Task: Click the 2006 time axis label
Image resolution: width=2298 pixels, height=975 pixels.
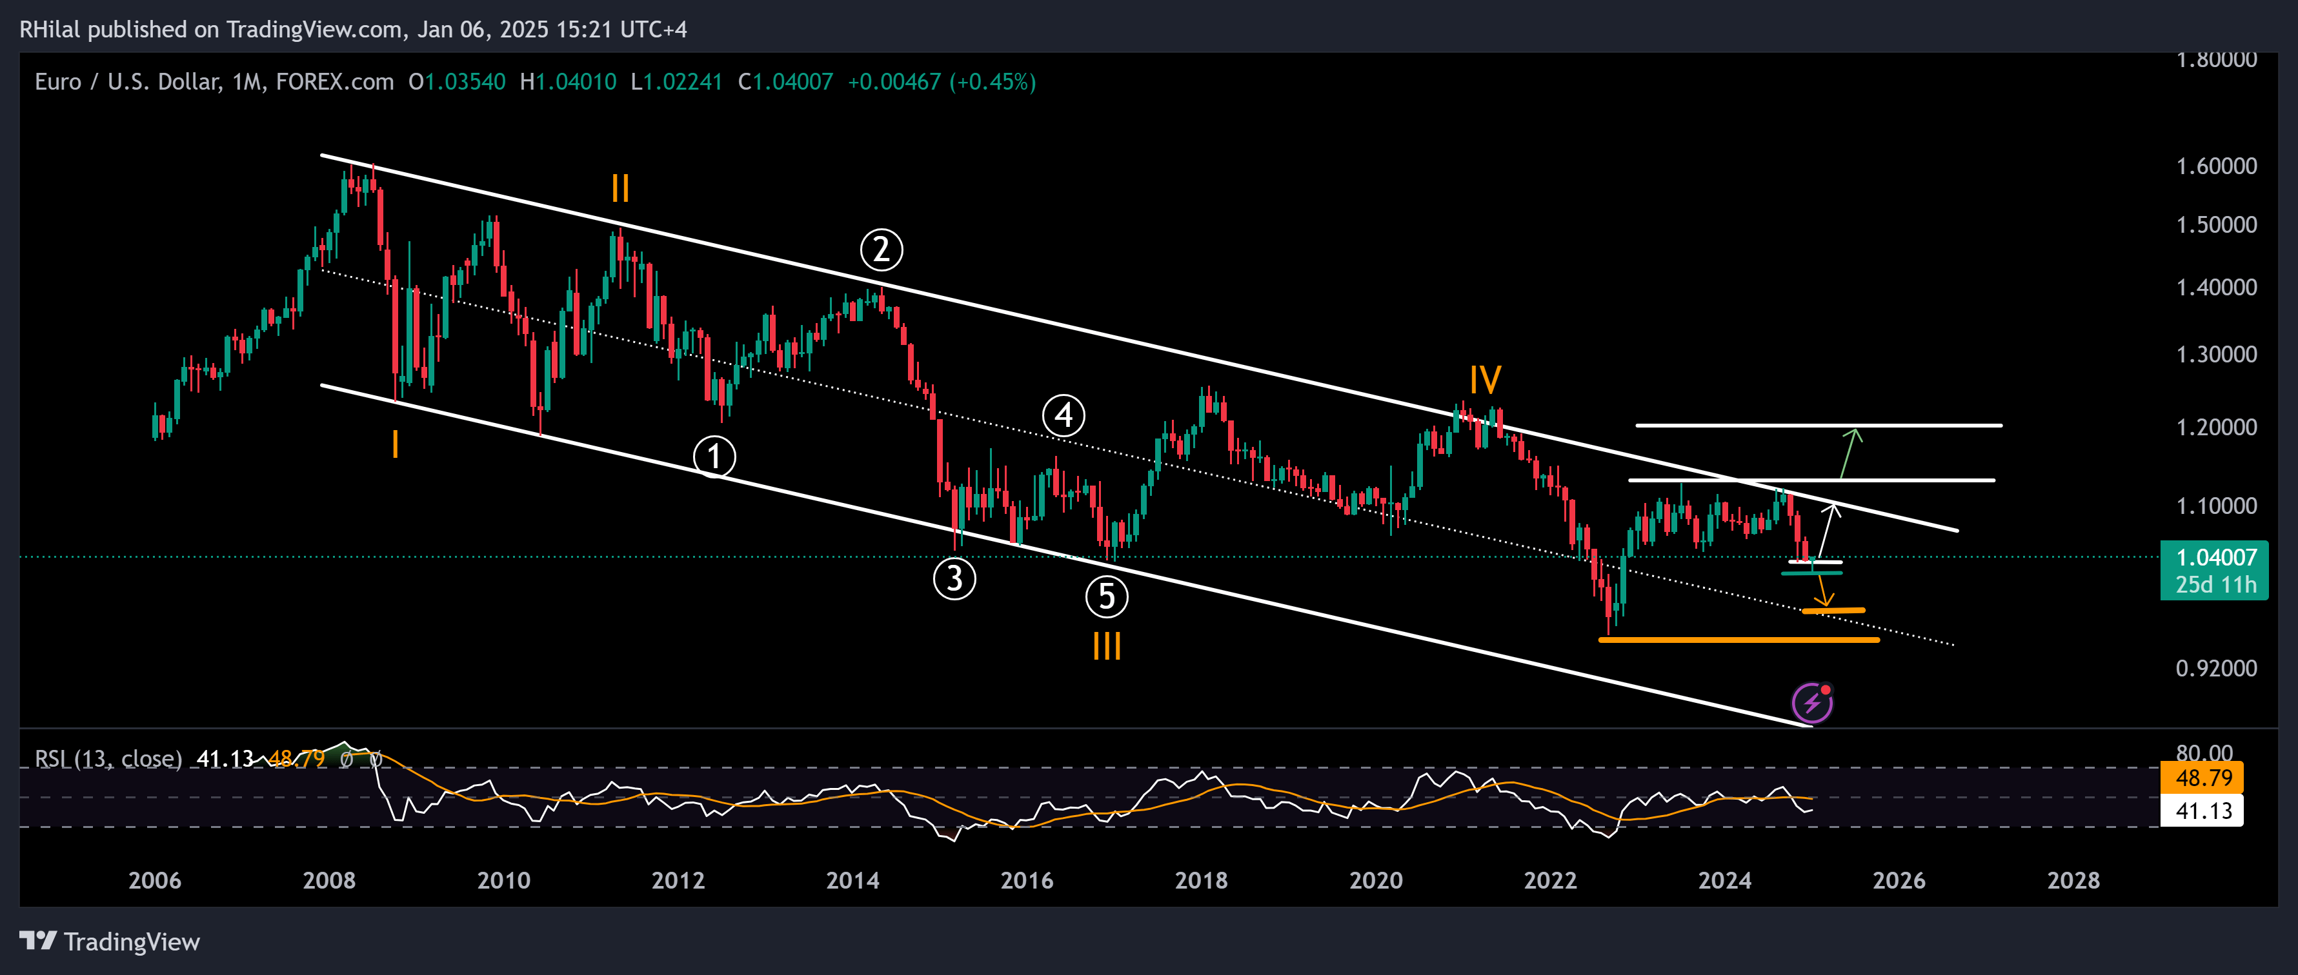Action: [154, 880]
